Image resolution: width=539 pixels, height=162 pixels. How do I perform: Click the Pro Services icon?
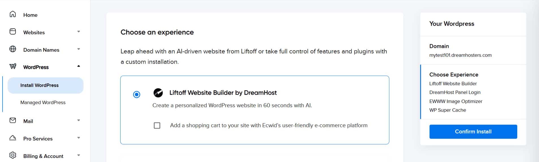[13, 138]
